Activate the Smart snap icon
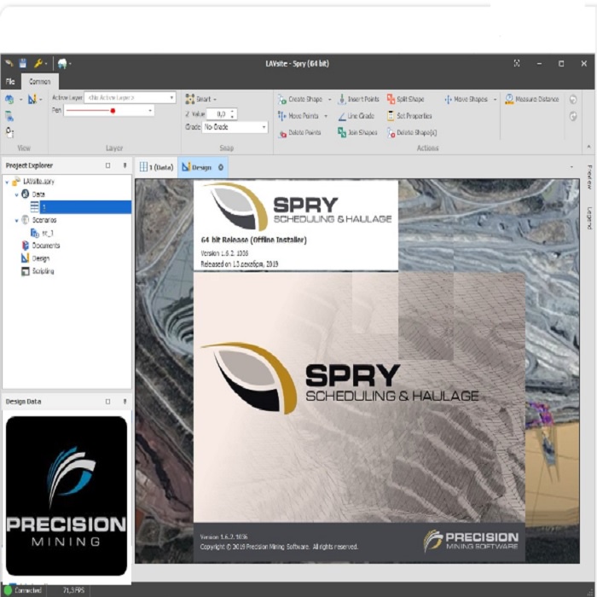This screenshot has width=597, height=597. pos(189,99)
